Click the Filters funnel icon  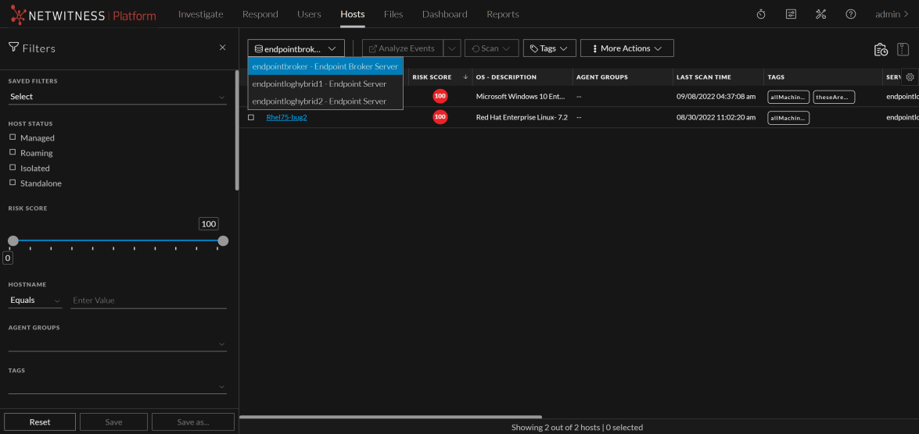(14, 48)
